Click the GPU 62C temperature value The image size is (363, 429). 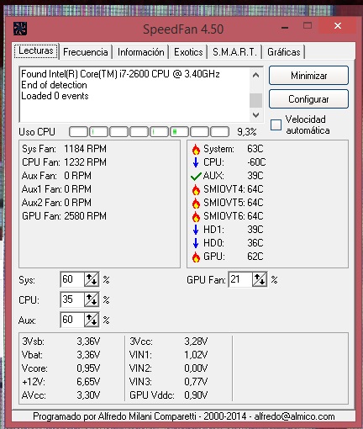[x=255, y=257]
